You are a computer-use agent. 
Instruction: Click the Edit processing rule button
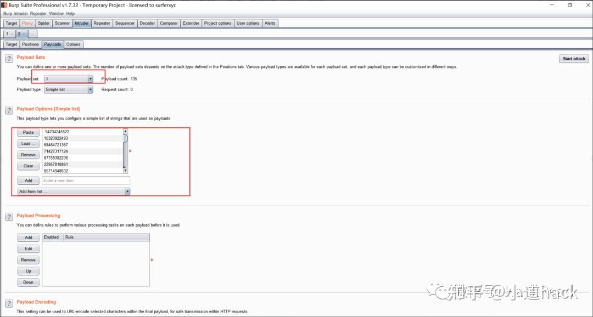(x=29, y=248)
